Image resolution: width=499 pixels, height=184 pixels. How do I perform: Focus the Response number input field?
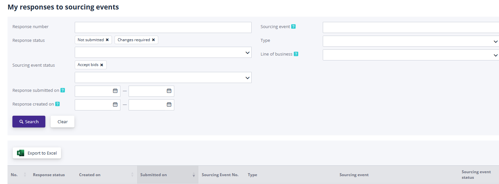click(163, 27)
